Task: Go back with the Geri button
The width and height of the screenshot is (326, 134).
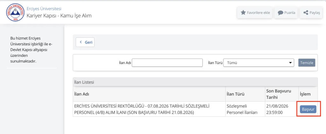Action: [x=85, y=42]
